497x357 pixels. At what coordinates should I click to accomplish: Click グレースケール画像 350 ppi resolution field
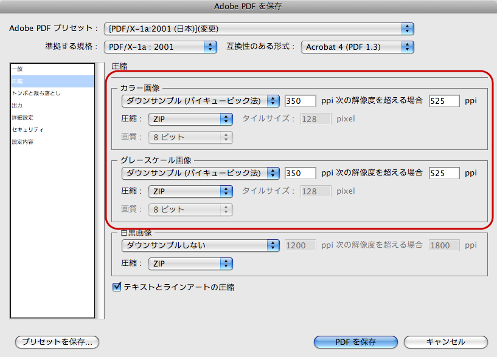(300, 173)
